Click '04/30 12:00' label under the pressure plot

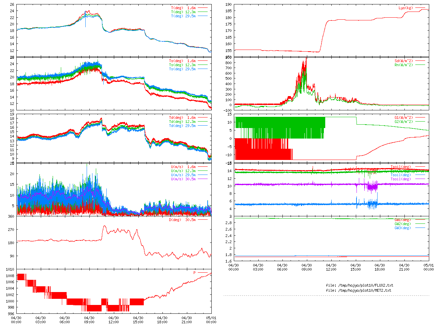[114, 320]
